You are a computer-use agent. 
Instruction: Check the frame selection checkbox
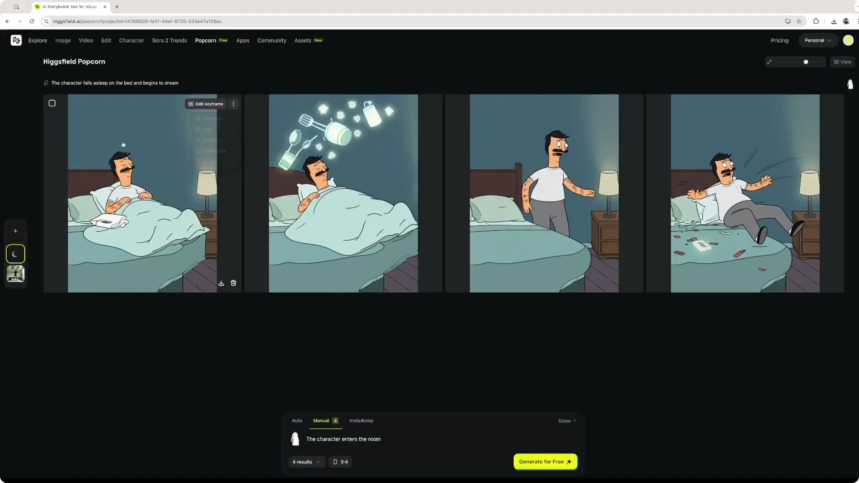[x=52, y=103]
